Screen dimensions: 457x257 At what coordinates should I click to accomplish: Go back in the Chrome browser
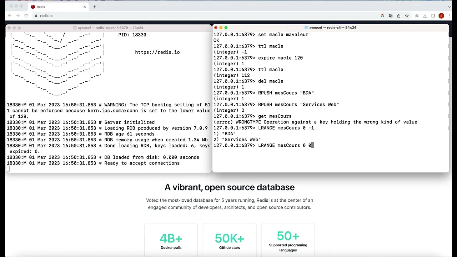pos(10,16)
